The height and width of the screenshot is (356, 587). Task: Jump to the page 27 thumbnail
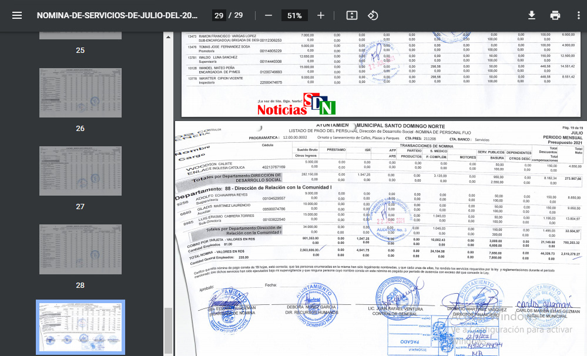pyautogui.click(x=80, y=170)
